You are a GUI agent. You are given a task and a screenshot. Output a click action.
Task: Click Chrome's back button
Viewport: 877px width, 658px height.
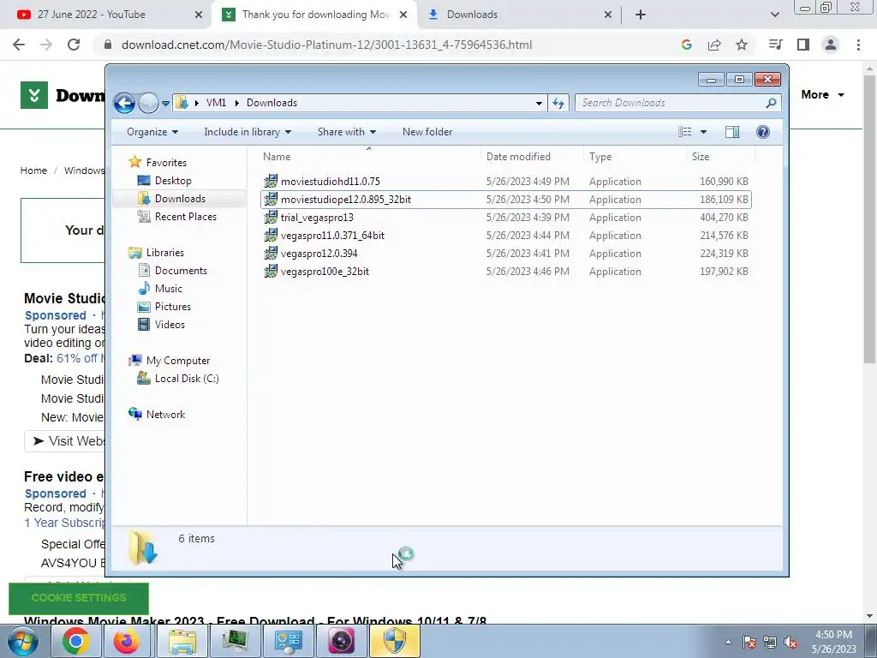[x=19, y=45]
